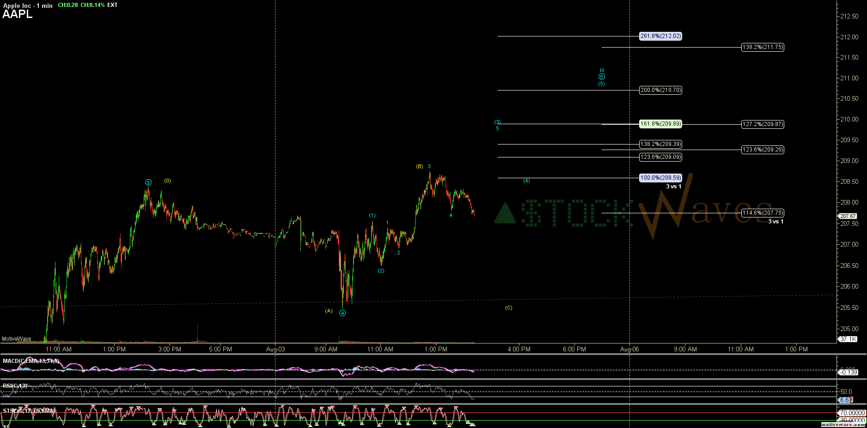Select the highlighted 161.8%(209.89) Fibonacci label
867x428 pixels.
tap(660, 124)
